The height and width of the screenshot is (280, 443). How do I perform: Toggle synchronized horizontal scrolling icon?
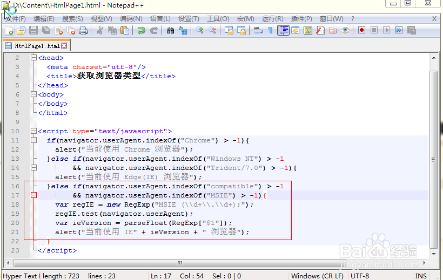point(241,30)
